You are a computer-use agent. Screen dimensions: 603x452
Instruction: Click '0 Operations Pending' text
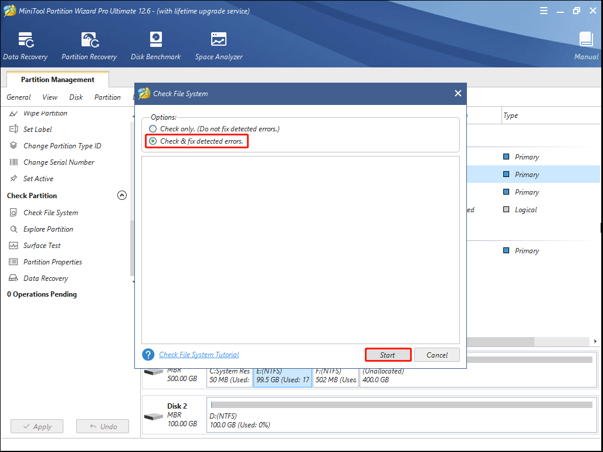tap(42, 294)
